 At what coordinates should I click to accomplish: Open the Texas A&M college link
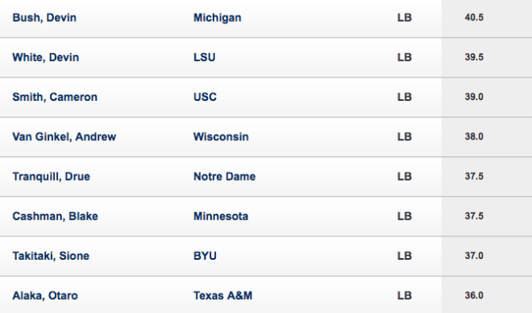point(223,296)
